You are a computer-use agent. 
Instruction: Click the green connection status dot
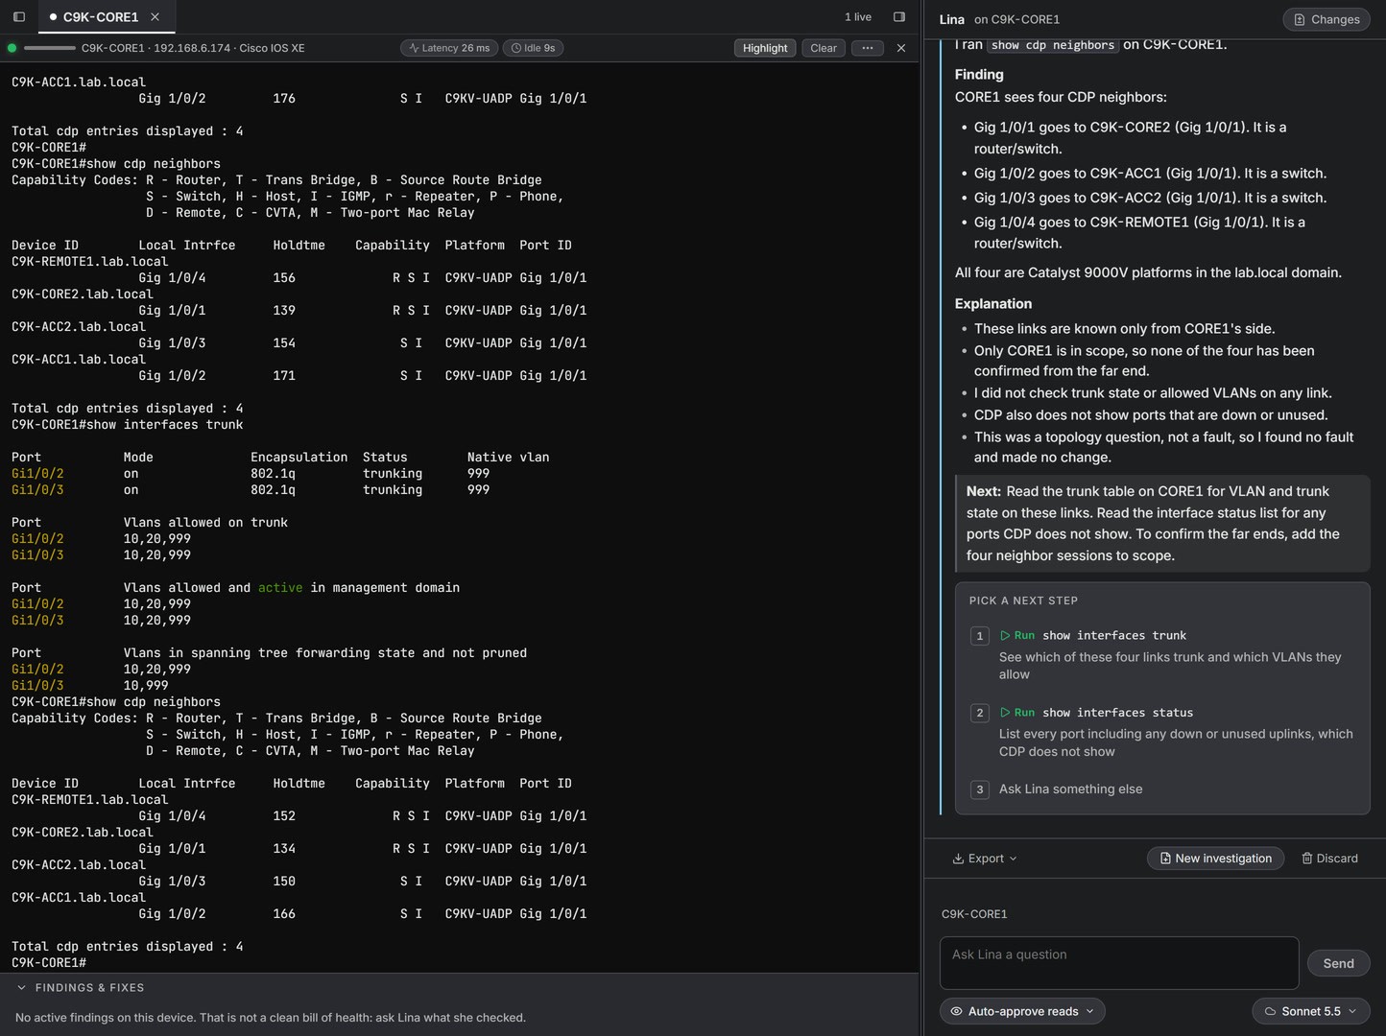12,48
